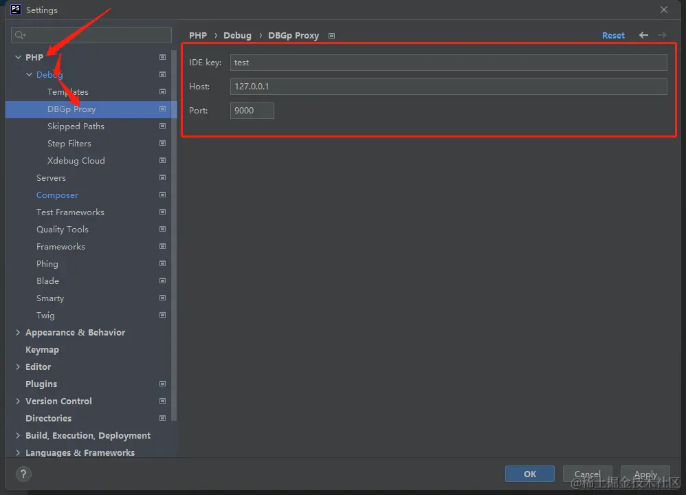Viewport: 686px width, 495px height.
Task: Click the project-level icon beside Quality Tools
Action: (x=162, y=229)
